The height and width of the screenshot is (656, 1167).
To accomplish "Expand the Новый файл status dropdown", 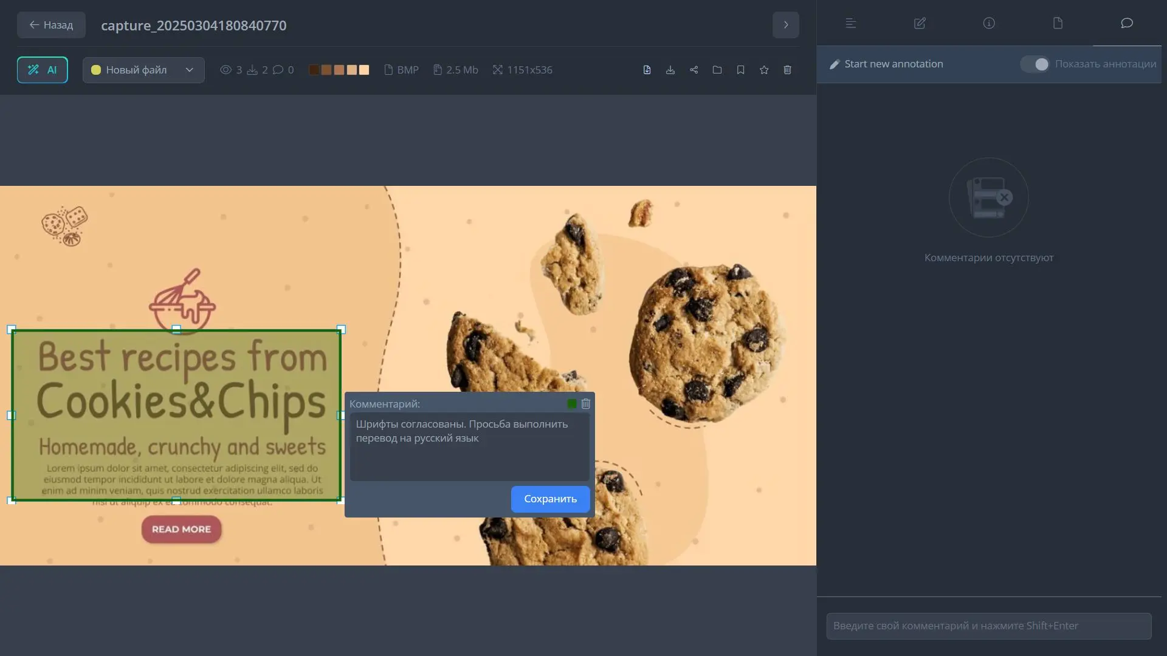I will pyautogui.click(x=143, y=70).
